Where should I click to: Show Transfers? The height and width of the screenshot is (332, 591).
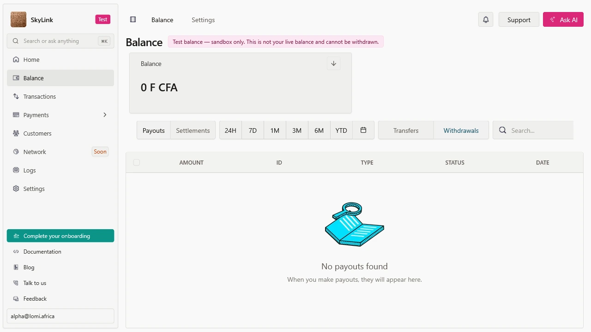point(406,130)
